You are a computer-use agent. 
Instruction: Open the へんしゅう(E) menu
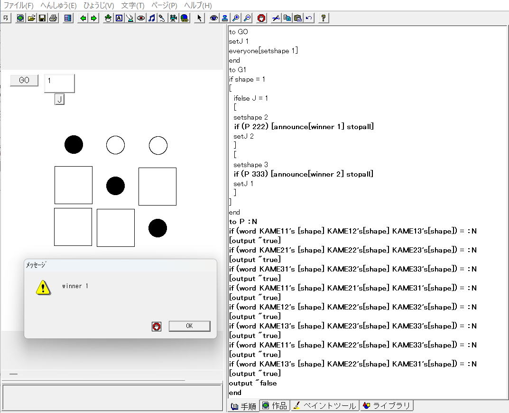(x=58, y=6)
